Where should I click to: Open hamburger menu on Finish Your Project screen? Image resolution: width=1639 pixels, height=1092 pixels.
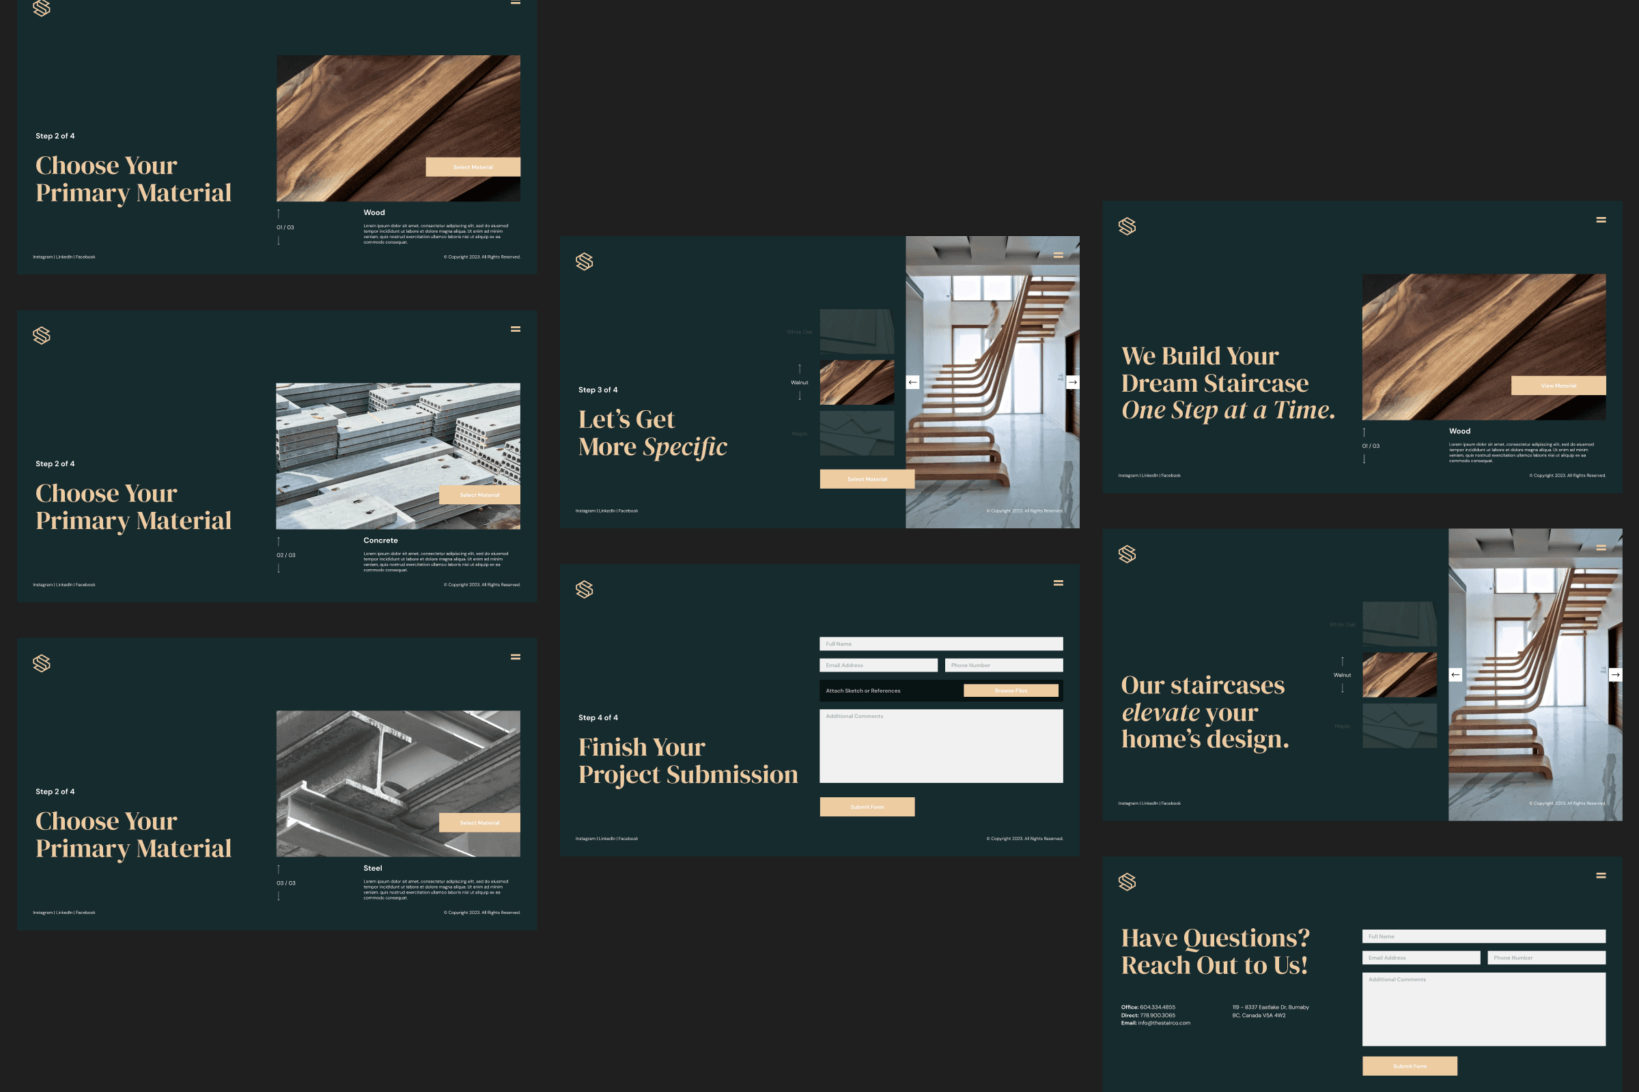click(1058, 583)
